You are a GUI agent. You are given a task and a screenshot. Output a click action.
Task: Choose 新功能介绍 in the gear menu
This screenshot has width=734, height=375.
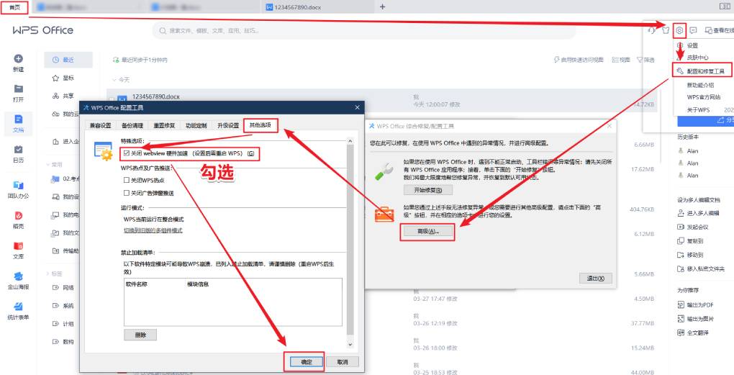tap(700, 85)
